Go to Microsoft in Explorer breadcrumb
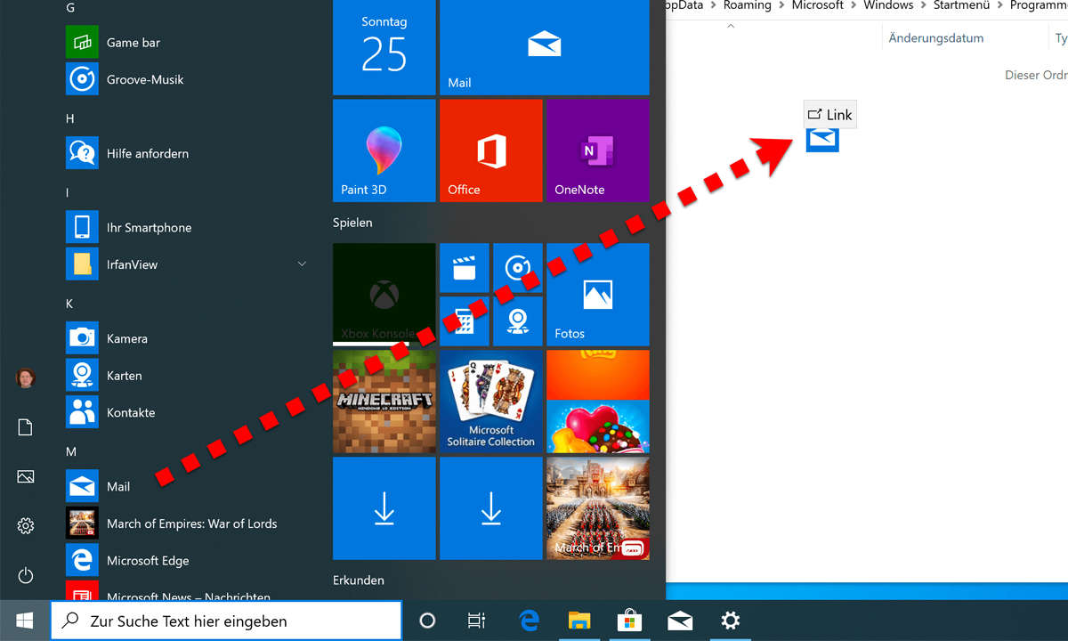The height and width of the screenshot is (641, 1068). pos(817,5)
